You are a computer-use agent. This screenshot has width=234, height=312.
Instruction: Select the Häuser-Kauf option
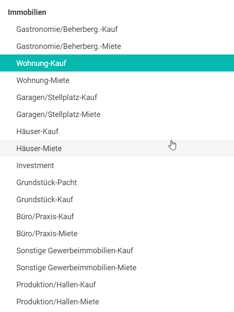click(117, 132)
